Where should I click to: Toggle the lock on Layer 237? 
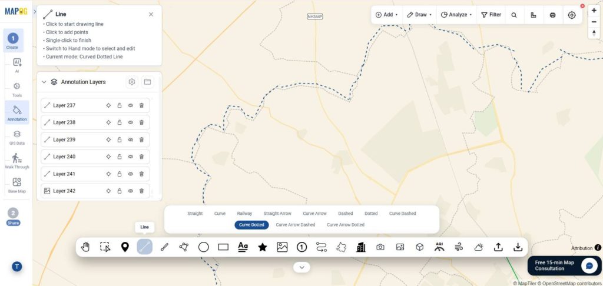pos(119,105)
